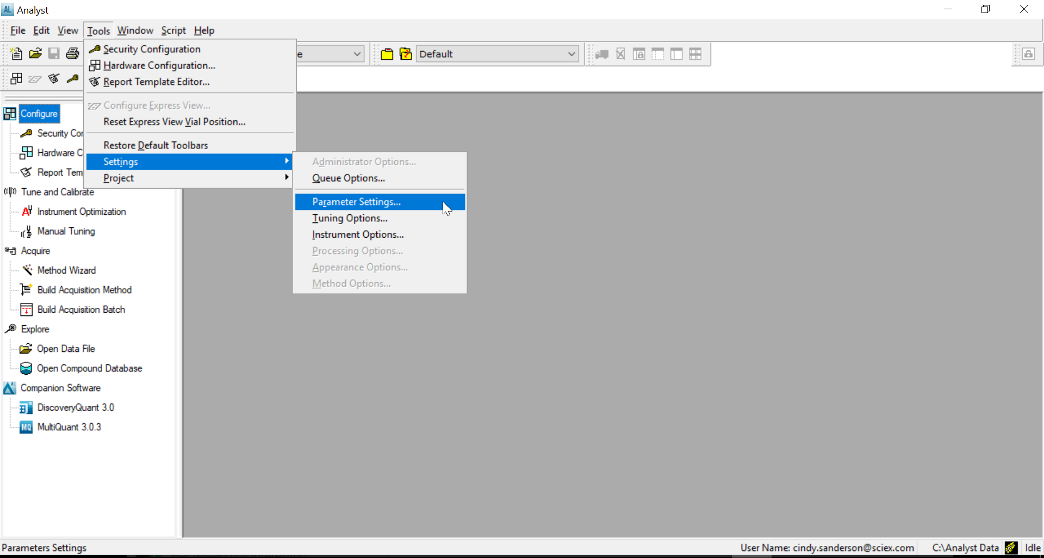Click Restore Default Toolbars
This screenshot has height=558, width=1044.
point(156,145)
